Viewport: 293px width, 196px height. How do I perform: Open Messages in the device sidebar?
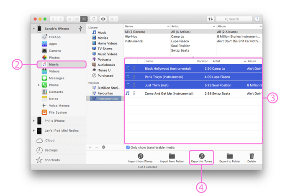coord(53,78)
